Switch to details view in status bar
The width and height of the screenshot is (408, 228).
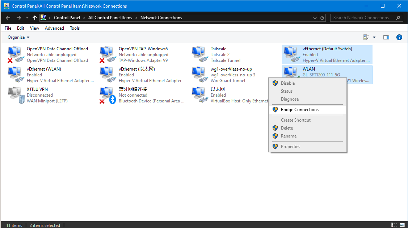394,225
